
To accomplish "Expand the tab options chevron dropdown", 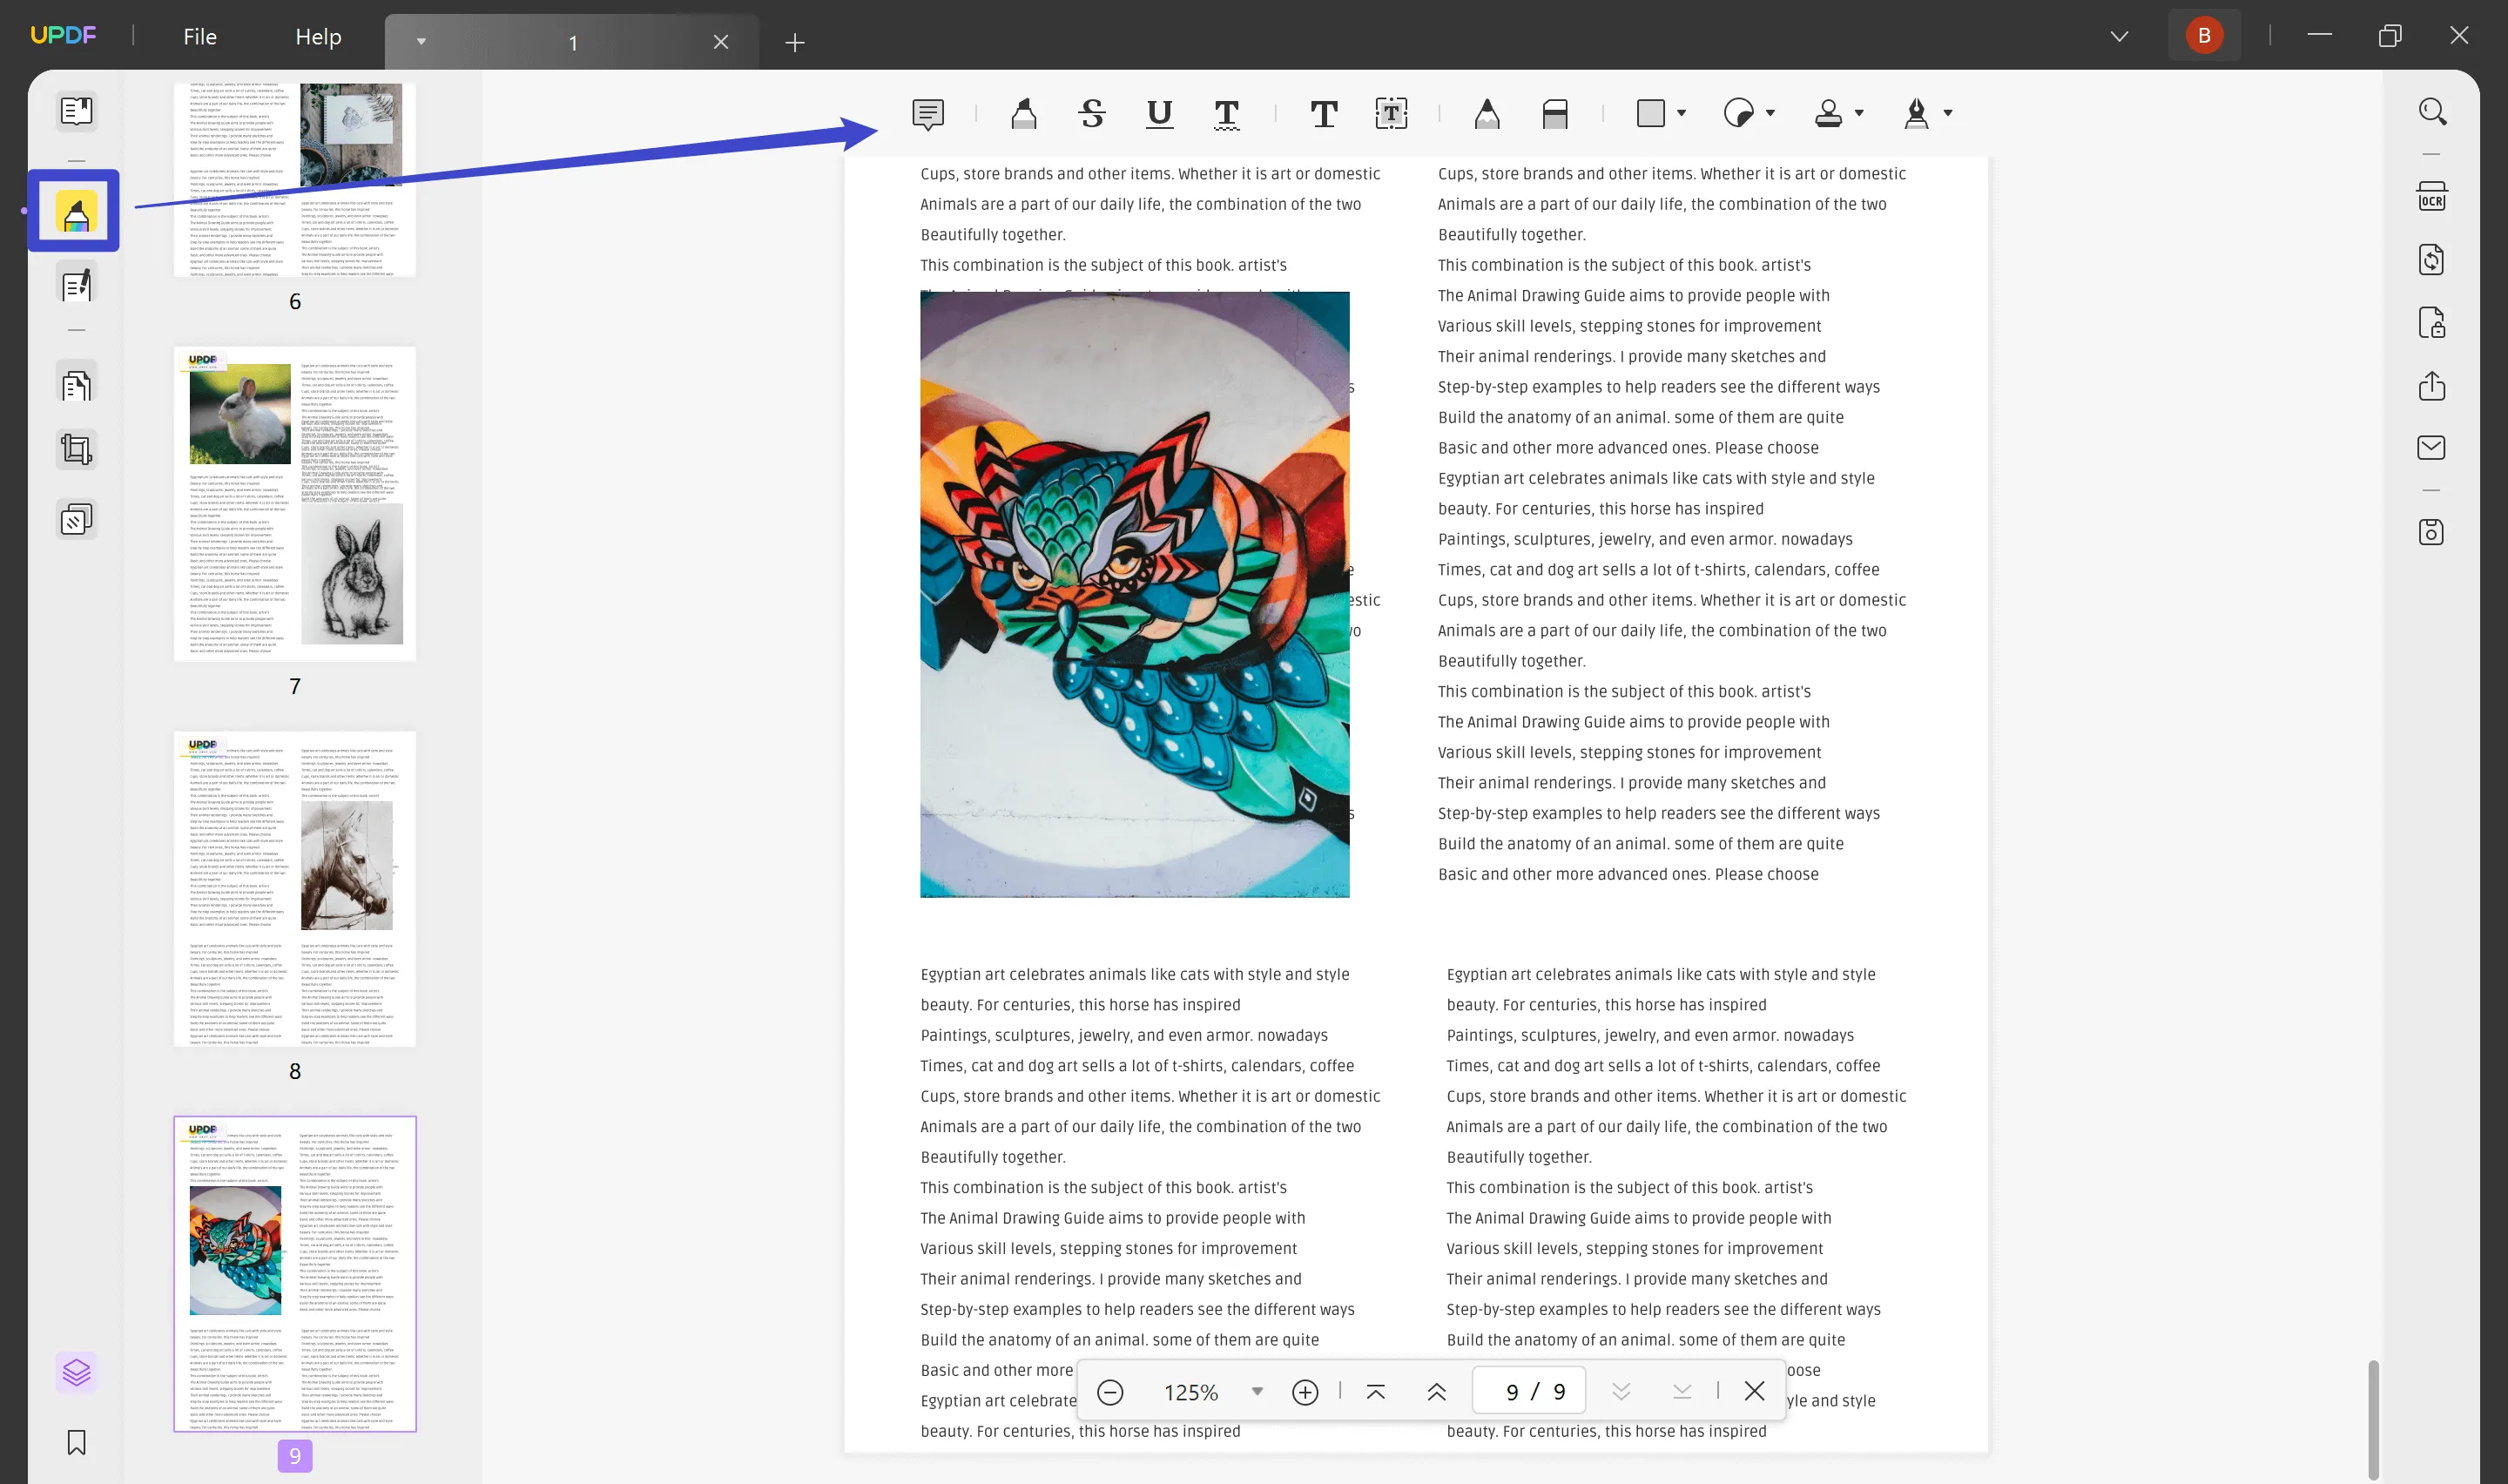I will 421,41.
